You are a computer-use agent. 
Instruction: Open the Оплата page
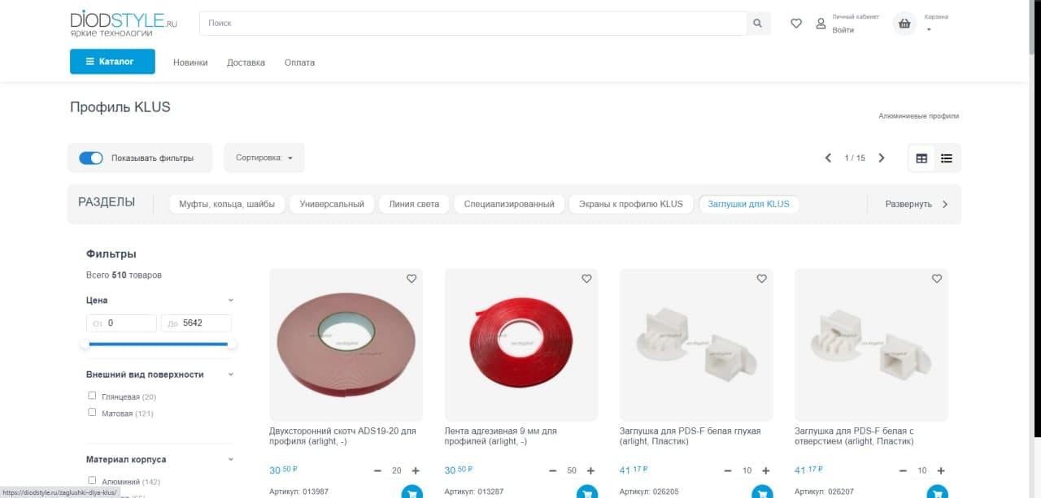tap(299, 63)
